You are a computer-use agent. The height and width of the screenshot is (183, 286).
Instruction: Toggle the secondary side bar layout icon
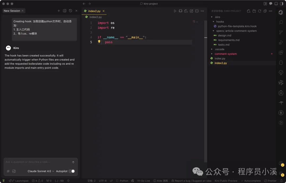pos(281,4)
